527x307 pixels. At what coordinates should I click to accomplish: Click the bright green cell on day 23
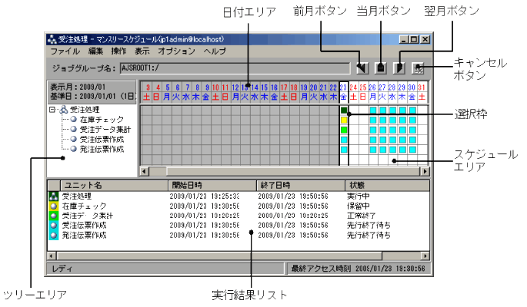click(x=344, y=130)
